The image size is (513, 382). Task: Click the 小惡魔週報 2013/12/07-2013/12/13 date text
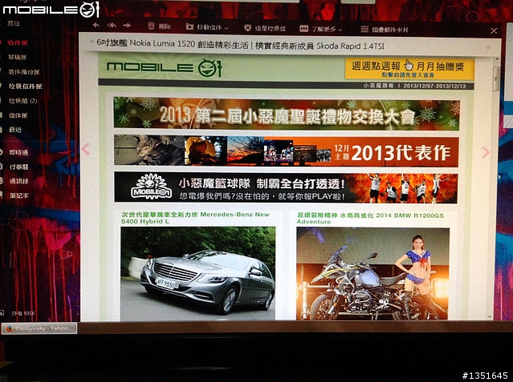[414, 86]
